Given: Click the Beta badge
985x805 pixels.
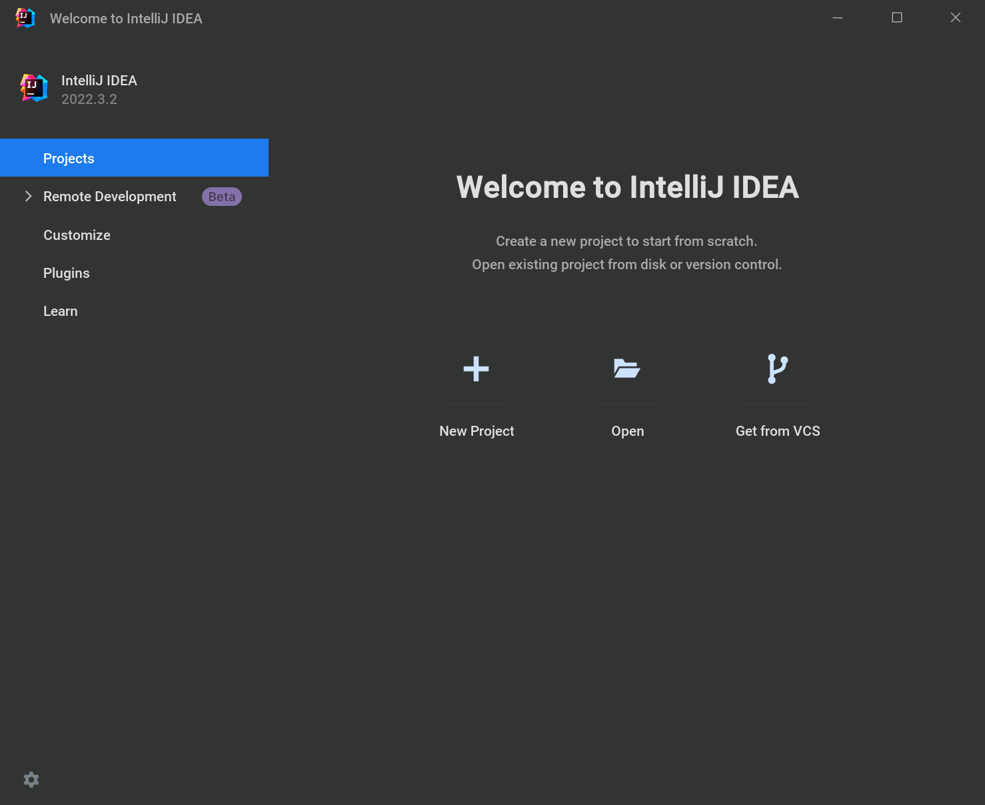Looking at the screenshot, I should coord(221,197).
